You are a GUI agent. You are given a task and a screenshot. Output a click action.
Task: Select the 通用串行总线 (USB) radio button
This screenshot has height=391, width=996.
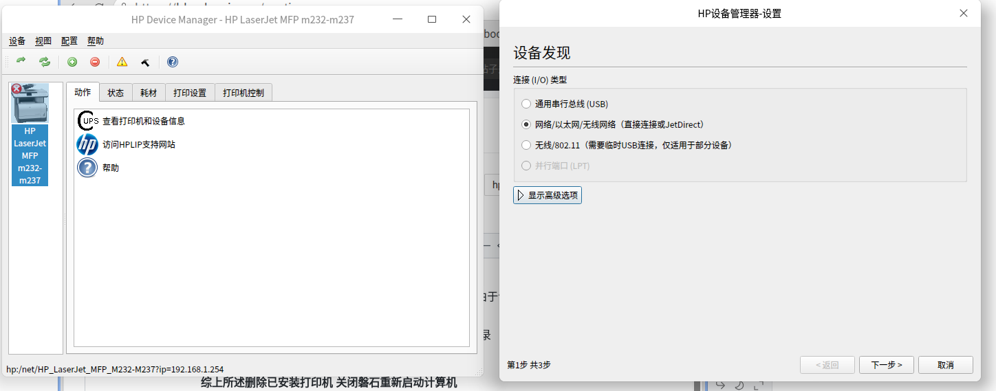(x=526, y=104)
